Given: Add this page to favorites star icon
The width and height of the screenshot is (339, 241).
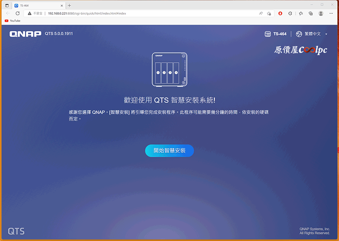Looking at the screenshot, I should click(269, 14).
